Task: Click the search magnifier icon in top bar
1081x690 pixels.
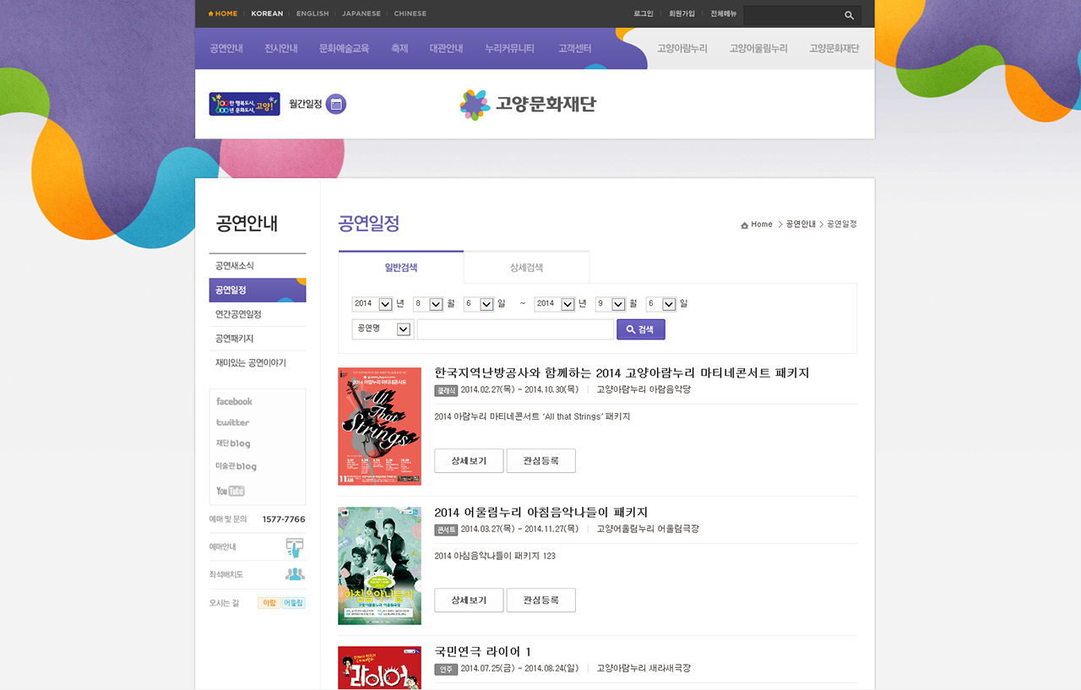Action: [849, 15]
